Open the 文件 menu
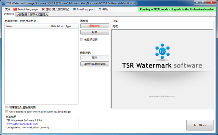218x135 pixels. click(8, 9)
